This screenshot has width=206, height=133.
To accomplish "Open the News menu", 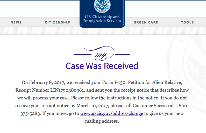I will [x=16, y=22].
